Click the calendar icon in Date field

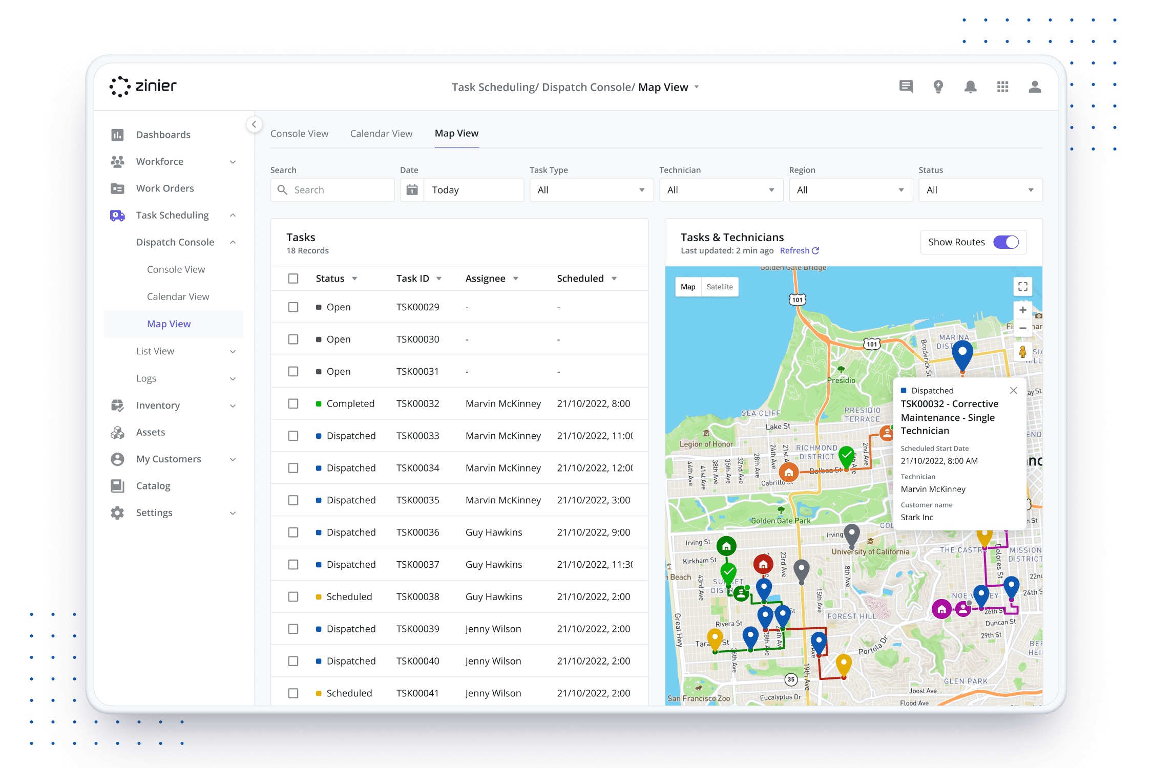(x=412, y=190)
